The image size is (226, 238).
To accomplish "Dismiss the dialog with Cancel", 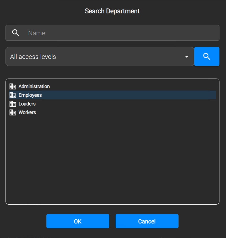I will pos(147,221).
